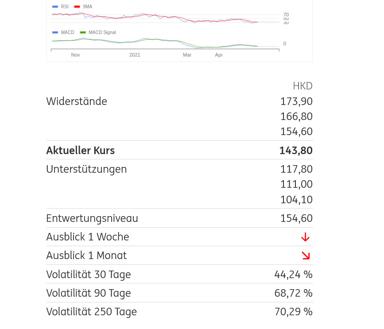This screenshot has width=384, height=329.
Task: Select the Apr label on the time axis
Action: pos(219,55)
